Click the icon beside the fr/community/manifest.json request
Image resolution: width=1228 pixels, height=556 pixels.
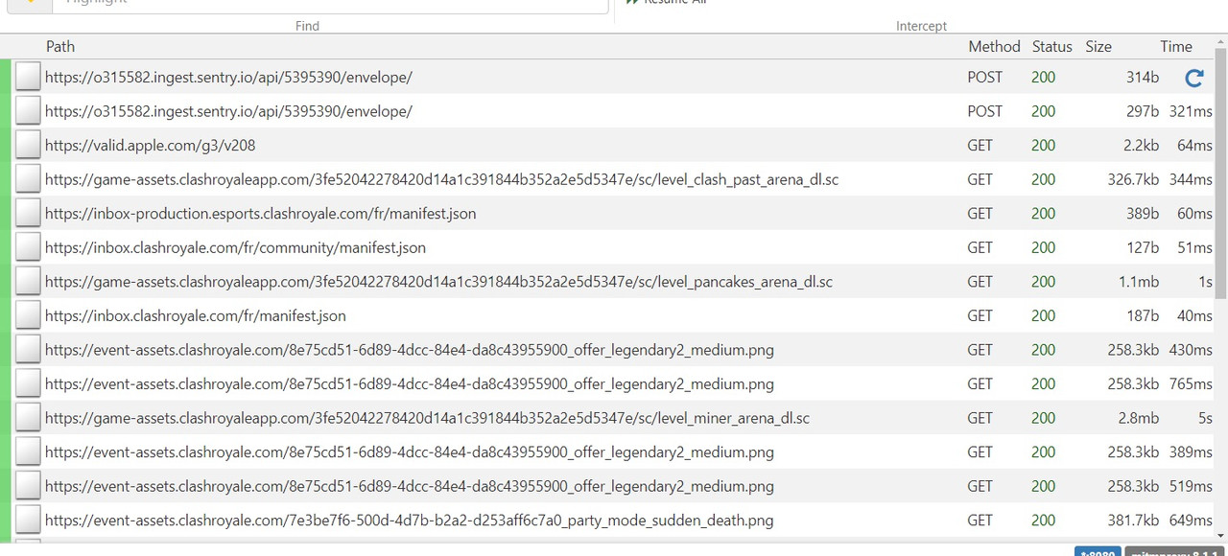[28, 247]
